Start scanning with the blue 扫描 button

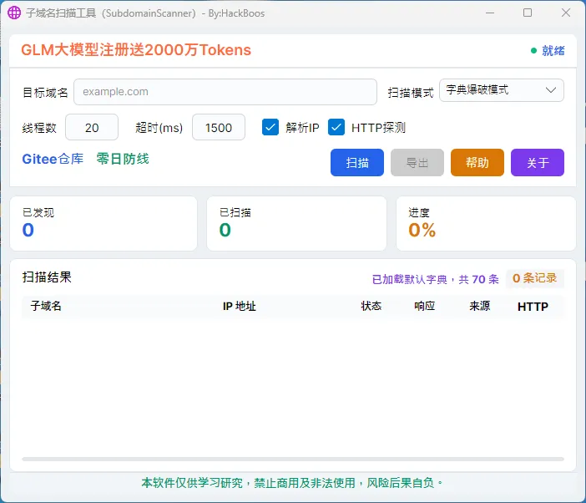[x=357, y=162]
